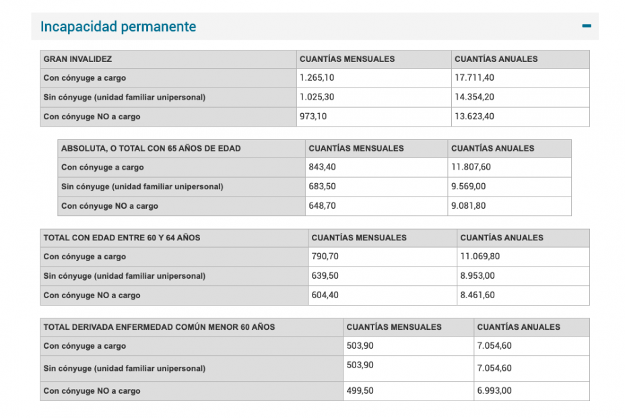Click CUANTÍAS ANUALES header in GRAN INVALIDEZ table

click(x=496, y=59)
